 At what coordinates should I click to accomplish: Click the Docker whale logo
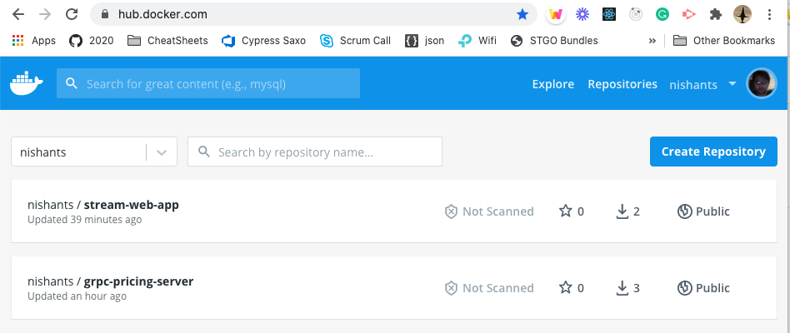27,83
